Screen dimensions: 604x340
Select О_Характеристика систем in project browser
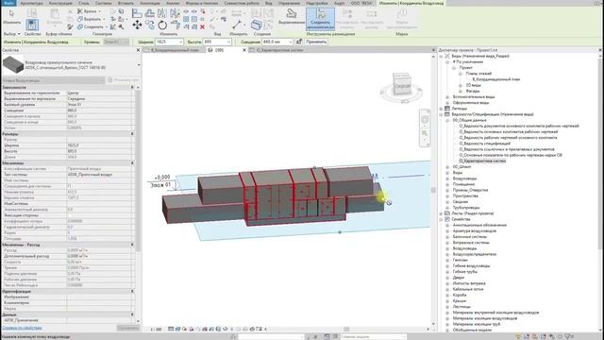pyautogui.click(x=482, y=161)
